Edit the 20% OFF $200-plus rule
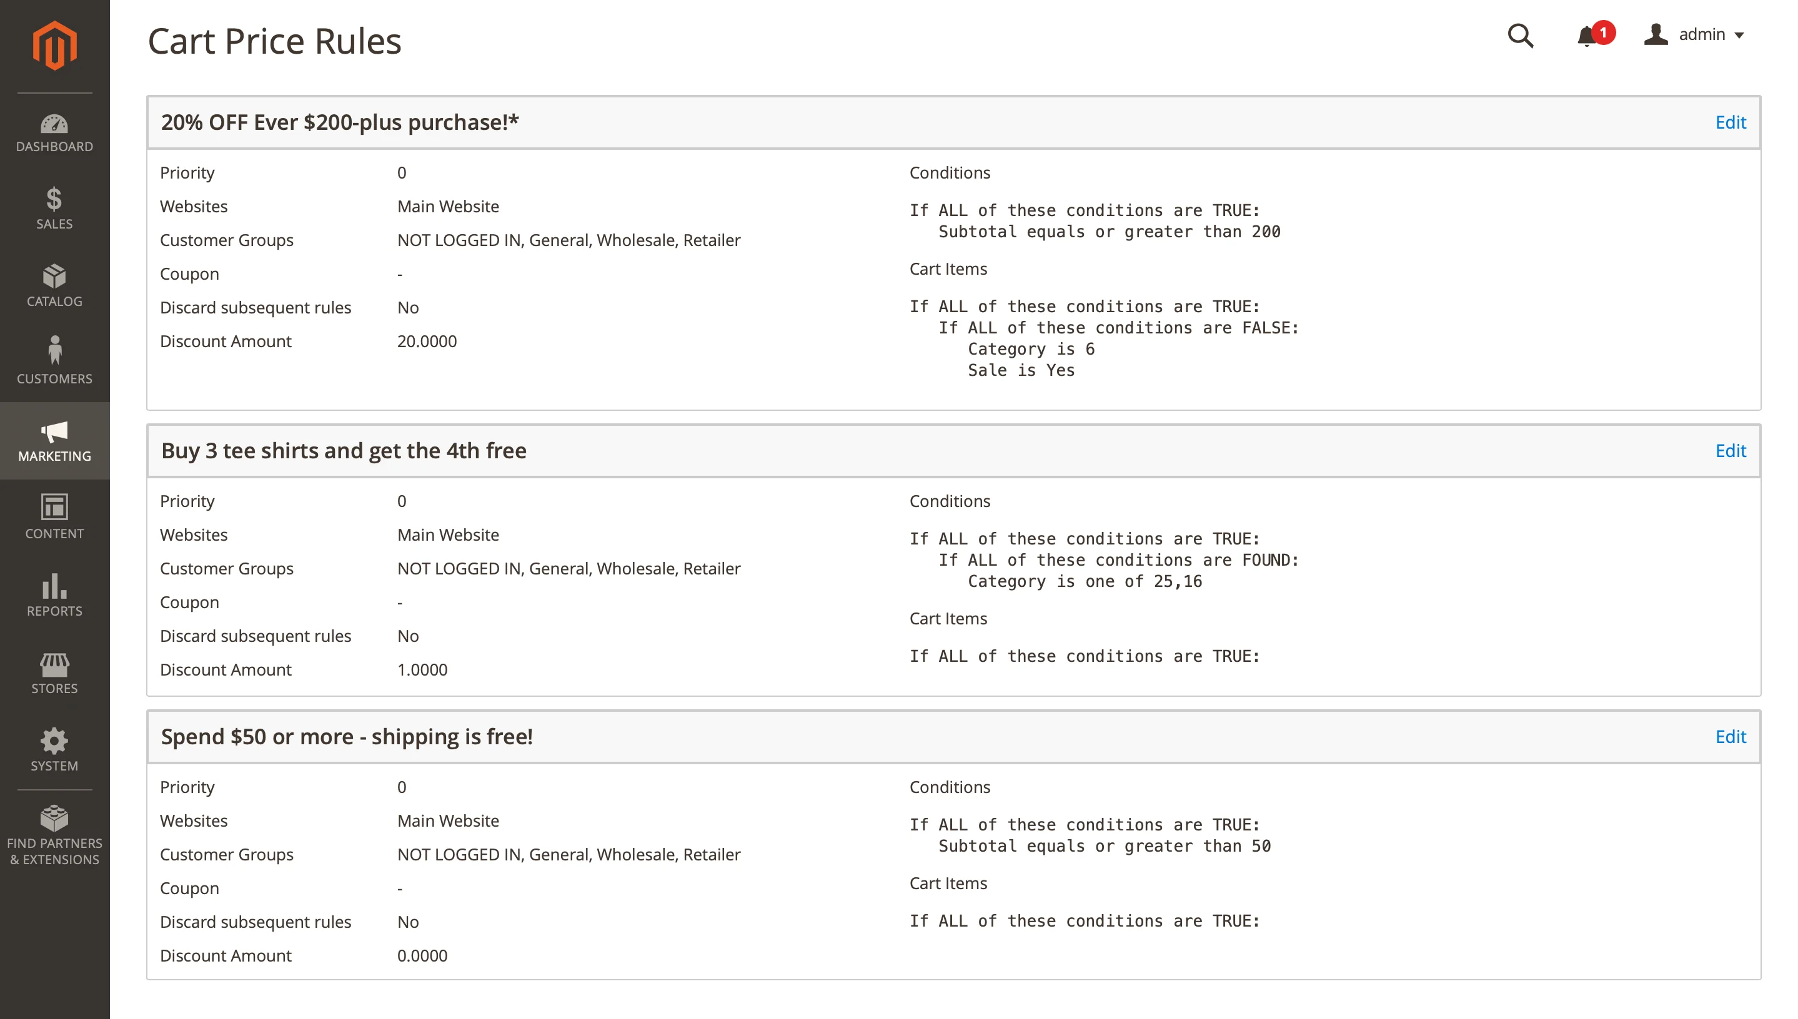This screenshot has height=1019, width=1798. coord(1730,122)
